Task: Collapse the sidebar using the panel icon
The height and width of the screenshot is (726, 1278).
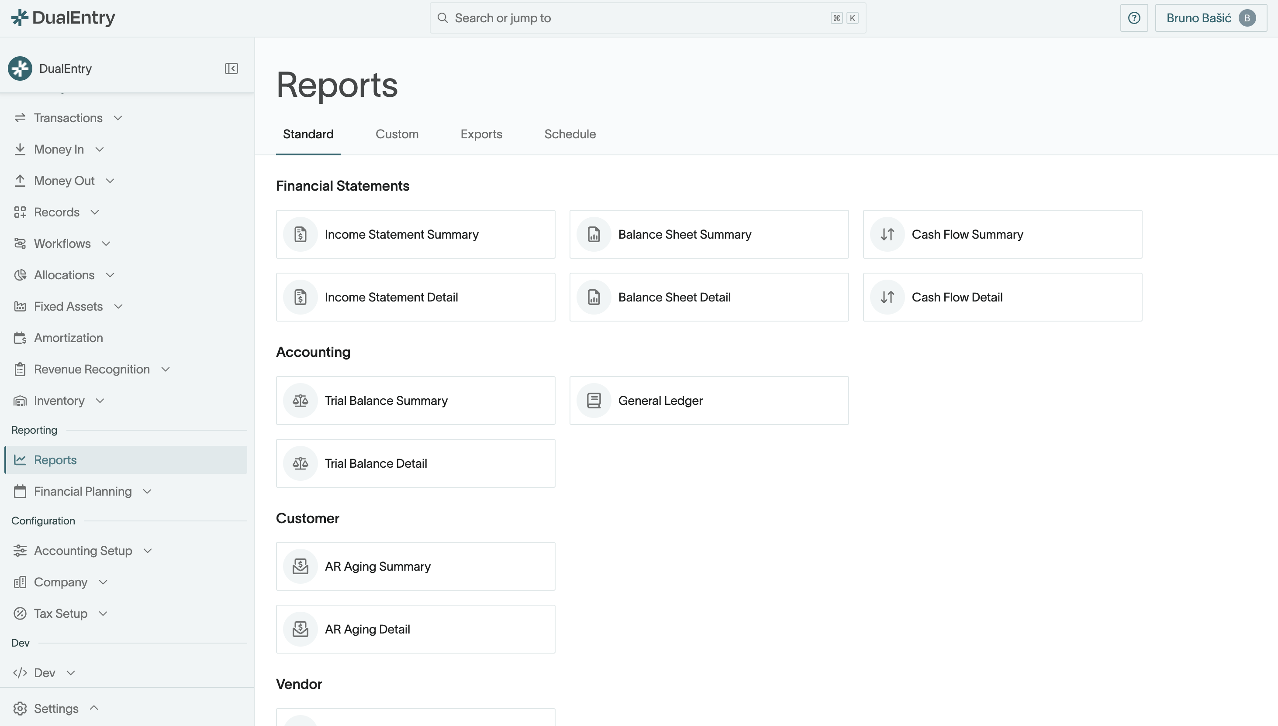Action: pos(231,68)
